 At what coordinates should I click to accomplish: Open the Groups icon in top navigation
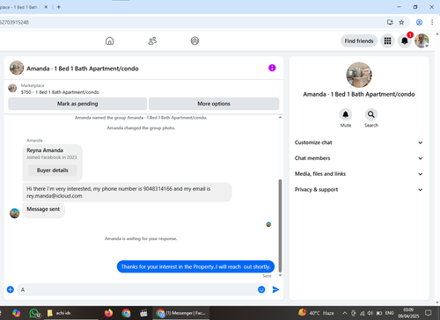194,40
